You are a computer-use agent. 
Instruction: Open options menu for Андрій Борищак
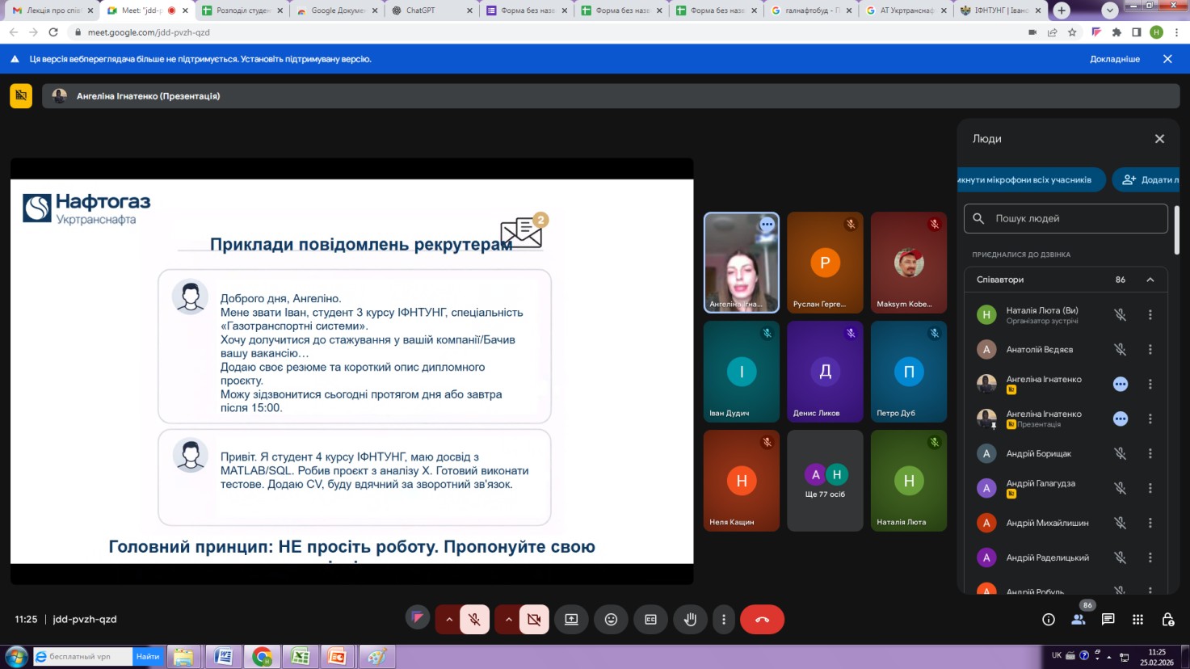[x=1150, y=454]
